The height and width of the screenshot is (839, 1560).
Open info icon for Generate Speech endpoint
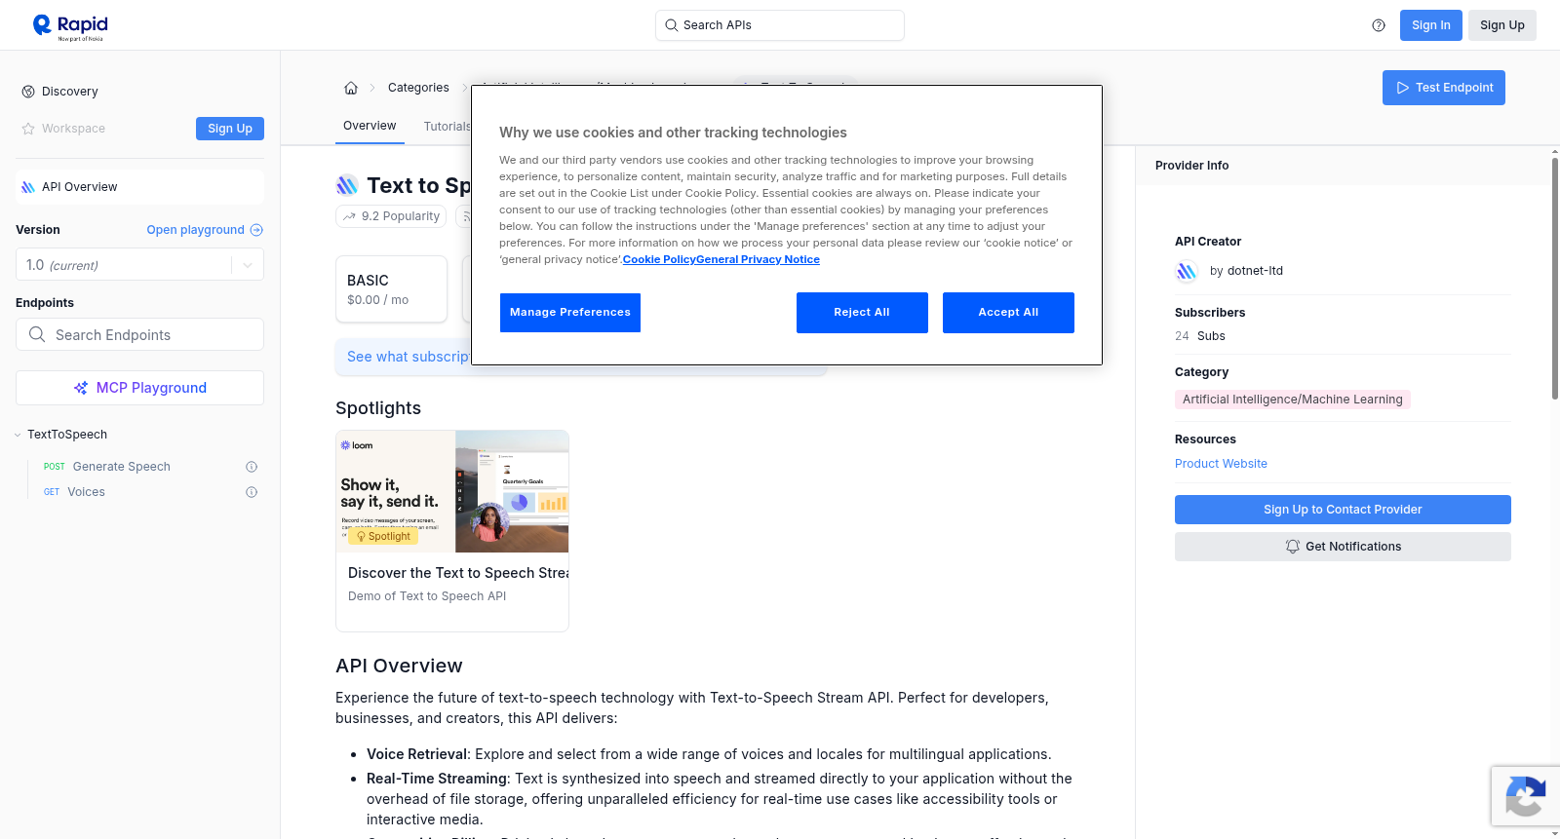(x=252, y=467)
